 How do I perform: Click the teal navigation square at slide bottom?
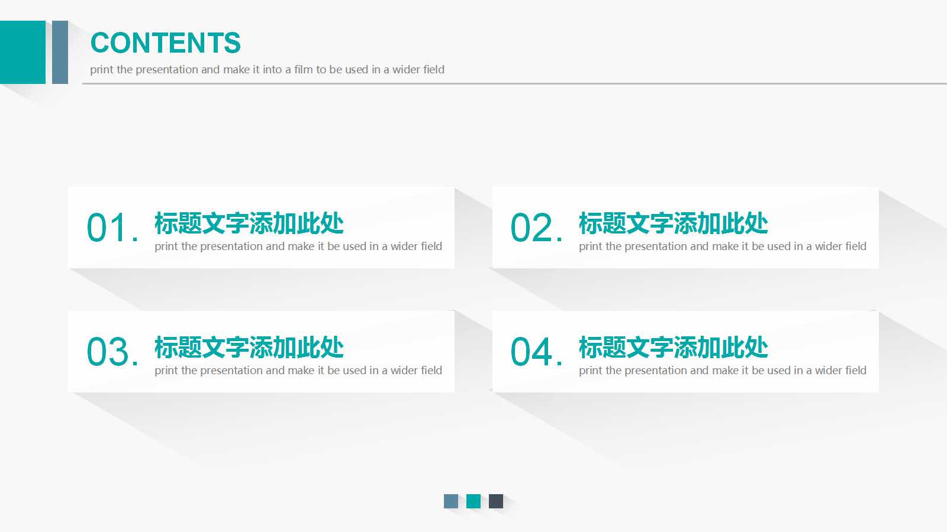[x=473, y=501]
